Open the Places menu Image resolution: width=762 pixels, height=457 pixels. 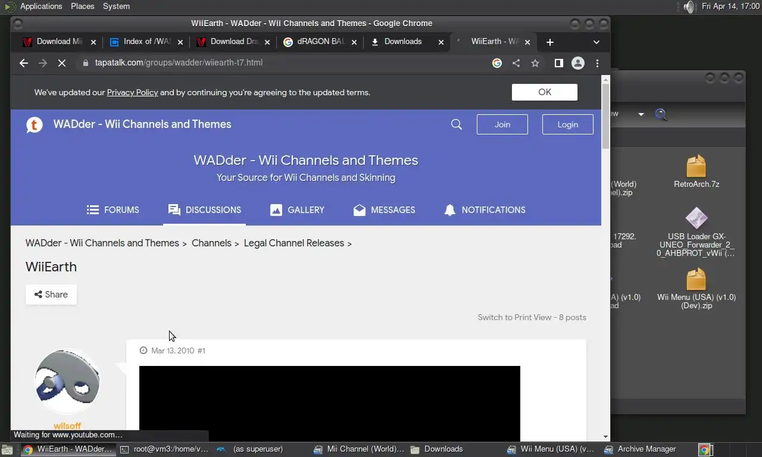[x=82, y=7]
